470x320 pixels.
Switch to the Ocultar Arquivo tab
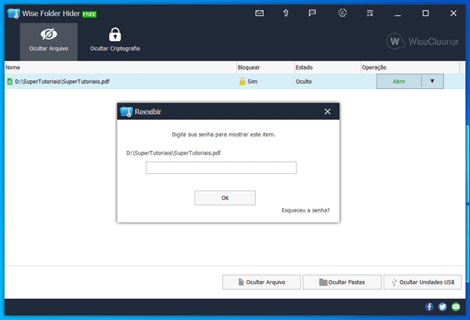pos(48,40)
